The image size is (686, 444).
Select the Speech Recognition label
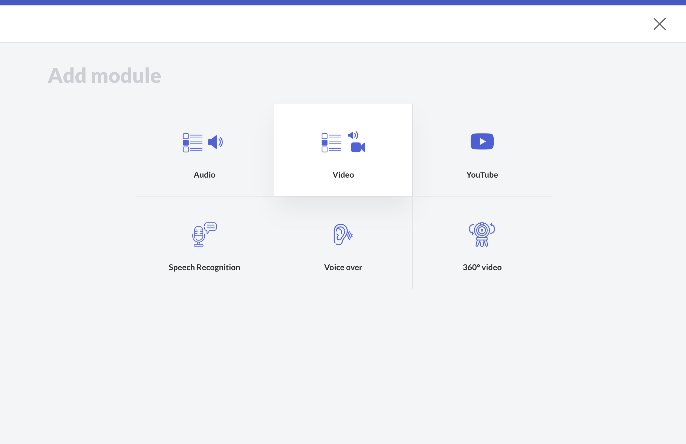204,267
